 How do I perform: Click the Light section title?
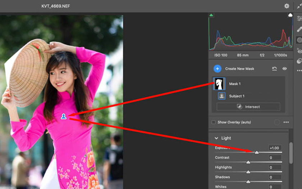226,138
